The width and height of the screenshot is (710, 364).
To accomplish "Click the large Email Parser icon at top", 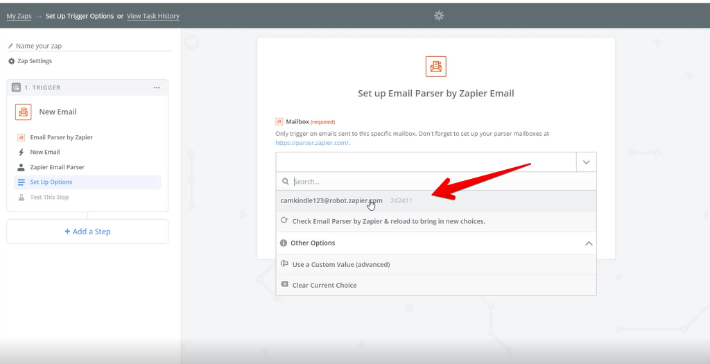I will [x=436, y=67].
